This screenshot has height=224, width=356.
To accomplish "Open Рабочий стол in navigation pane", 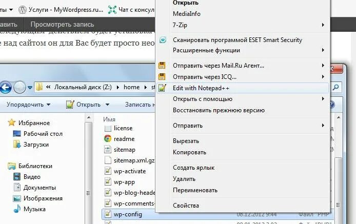I will (x=43, y=134).
